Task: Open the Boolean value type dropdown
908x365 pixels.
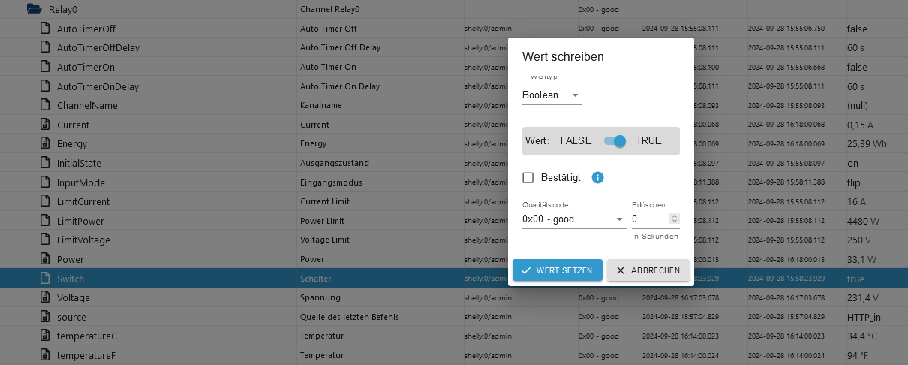Action: point(552,95)
